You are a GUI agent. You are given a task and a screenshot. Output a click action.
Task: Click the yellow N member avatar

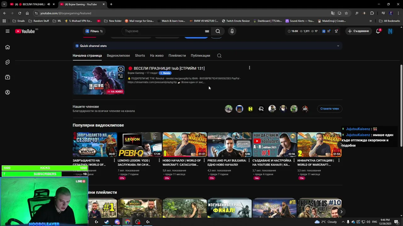coord(250,109)
